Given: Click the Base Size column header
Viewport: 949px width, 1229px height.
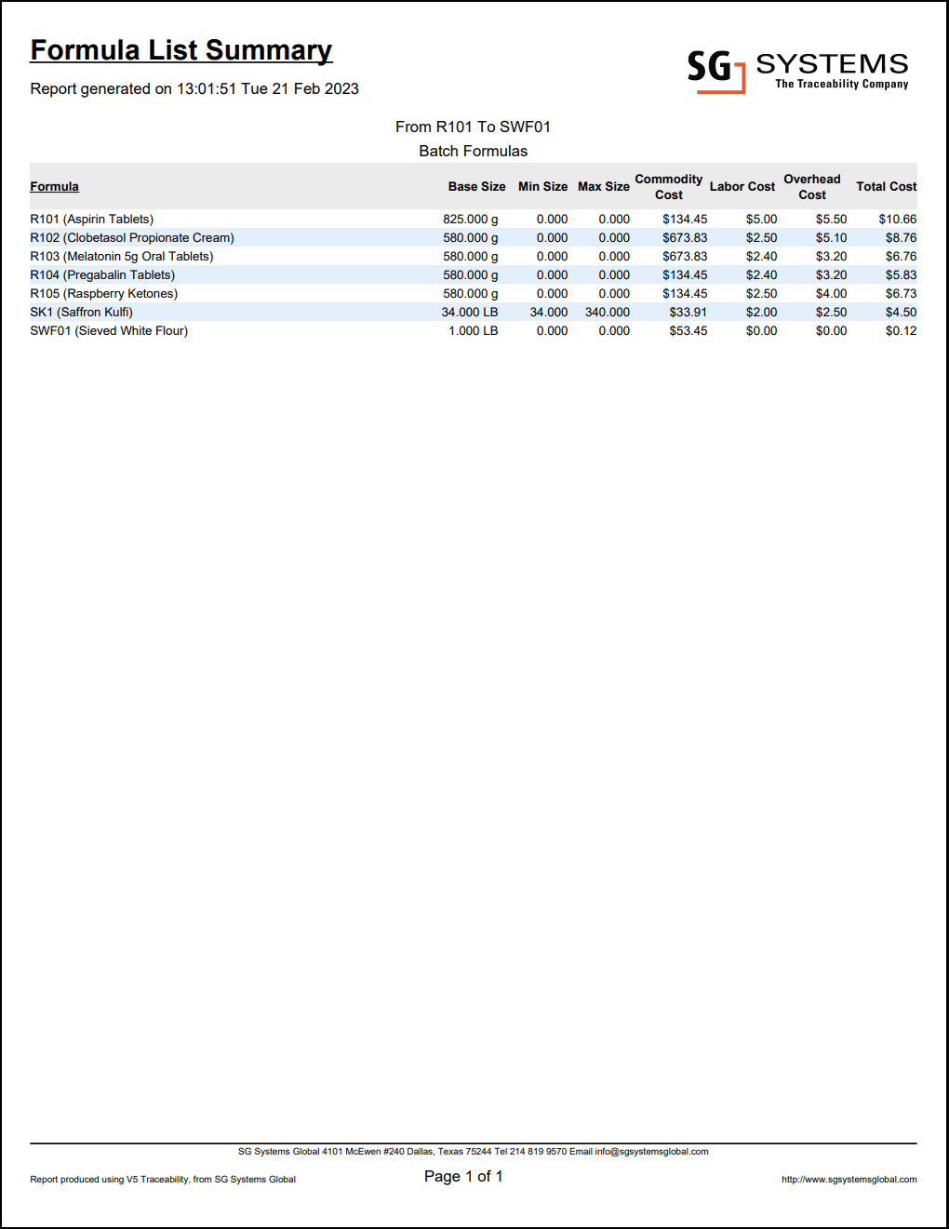Looking at the screenshot, I should [x=476, y=186].
